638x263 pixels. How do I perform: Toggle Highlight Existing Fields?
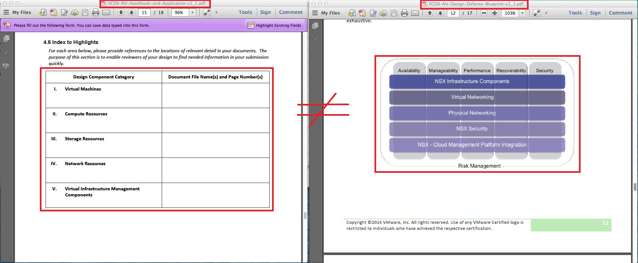click(x=275, y=25)
